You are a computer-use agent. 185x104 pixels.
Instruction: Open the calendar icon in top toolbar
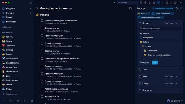(141, 2)
